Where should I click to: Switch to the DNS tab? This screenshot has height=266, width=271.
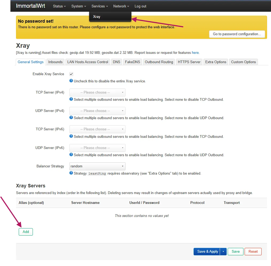click(x=116, y=62)
